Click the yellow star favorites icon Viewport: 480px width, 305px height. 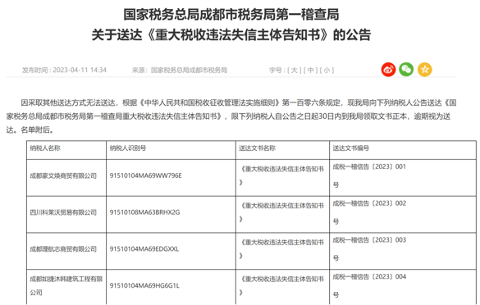pyautogui.click(x=424, y=70)
